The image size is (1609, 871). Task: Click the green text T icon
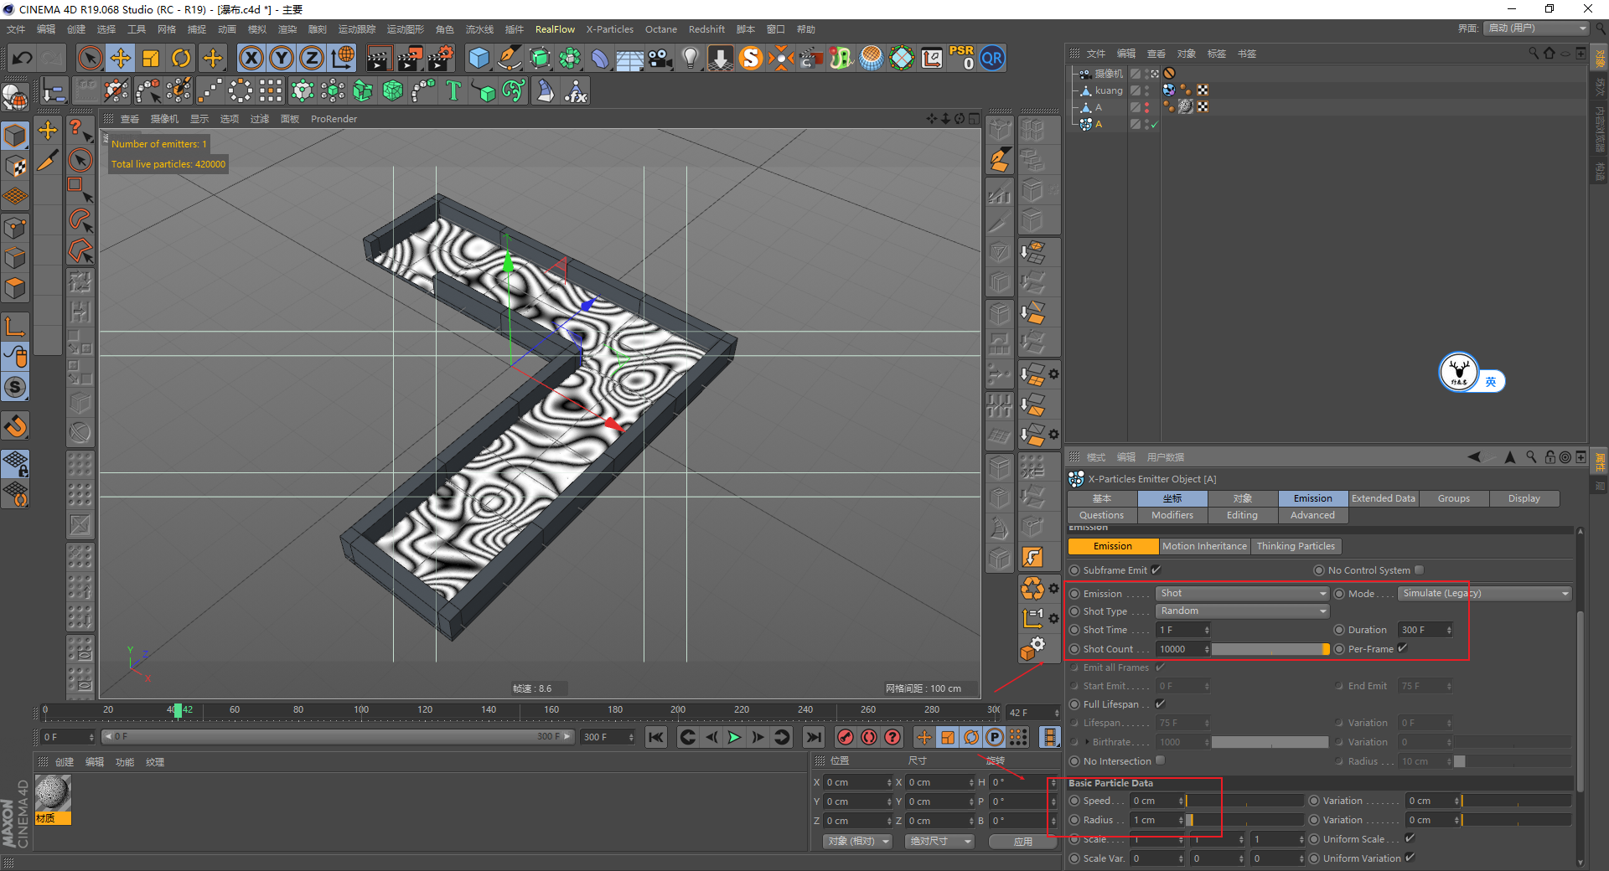453,90
